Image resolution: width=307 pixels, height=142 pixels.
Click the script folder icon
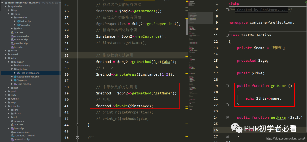[9, 102]
